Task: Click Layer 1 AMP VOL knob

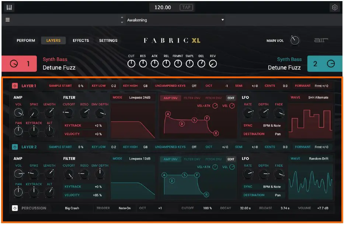Action: 18,113
